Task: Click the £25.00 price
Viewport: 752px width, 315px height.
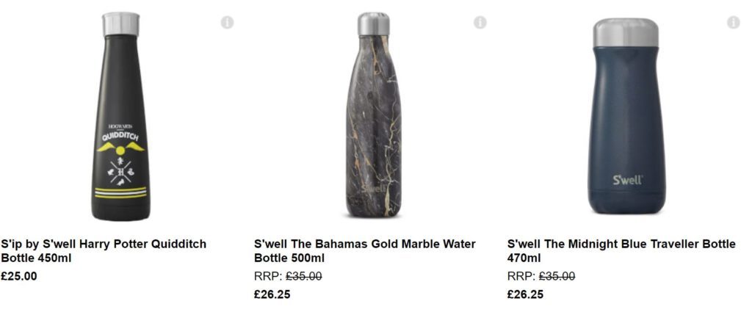Action: [19, 276]
